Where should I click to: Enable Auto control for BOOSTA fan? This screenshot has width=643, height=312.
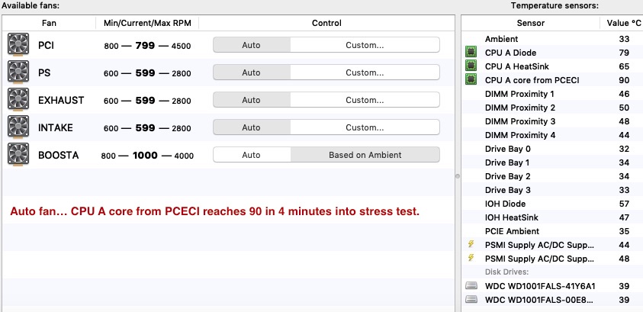251,155
